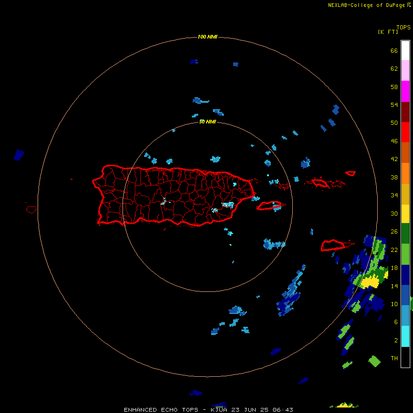Pick the light green legend swatch
413x413 pixels.
point(405,254)
